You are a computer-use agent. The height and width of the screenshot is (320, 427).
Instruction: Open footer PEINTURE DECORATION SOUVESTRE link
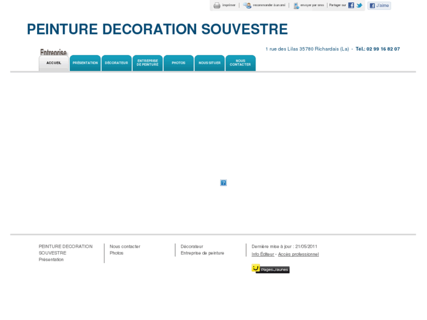tap(66, 250)
